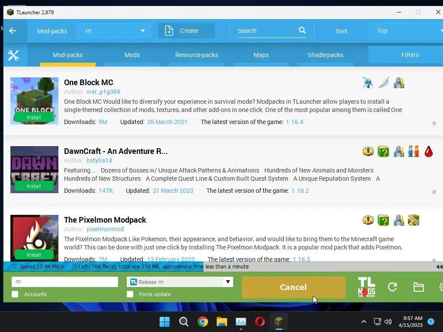
Task: Click the armored knight icon on Pixelmon Modpack
Action: point(398,220)
